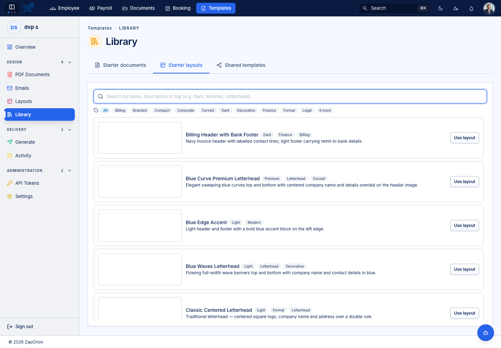
Task: Collapse the Delivery section
Action: click(x=70, y=130)
